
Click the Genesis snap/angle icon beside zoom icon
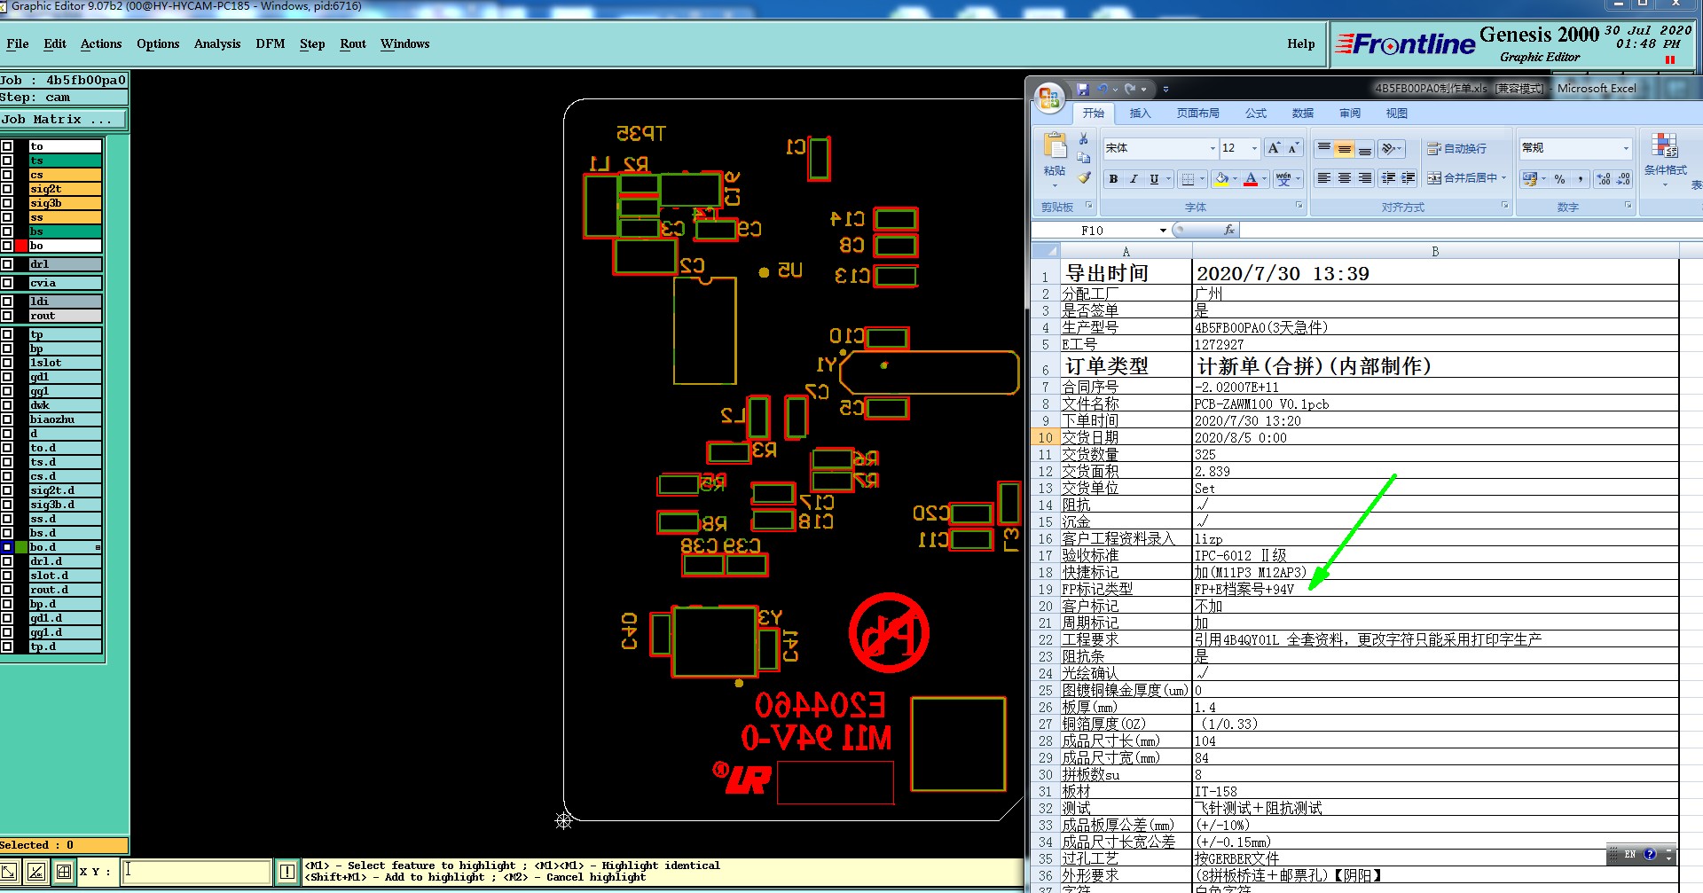tap(36, 872)
